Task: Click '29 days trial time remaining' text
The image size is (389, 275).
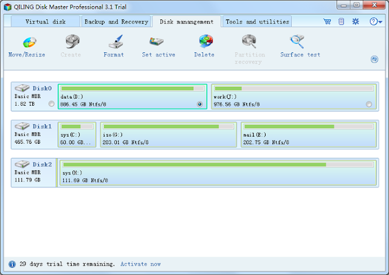Action: [x=67, y=264]
